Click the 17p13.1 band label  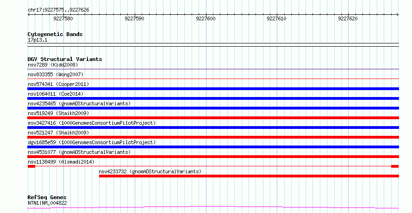pyautogui.click(x=37, y=40)
